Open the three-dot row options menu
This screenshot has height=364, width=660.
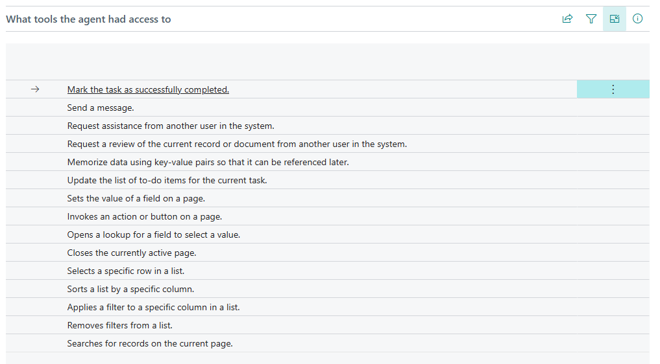pyautogui.click(x=613, y=90)
